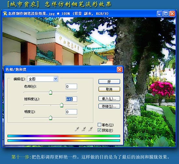The image size is (179, 164).
Task: Click the document icon in the image window title
Action: tap(5, 14)
